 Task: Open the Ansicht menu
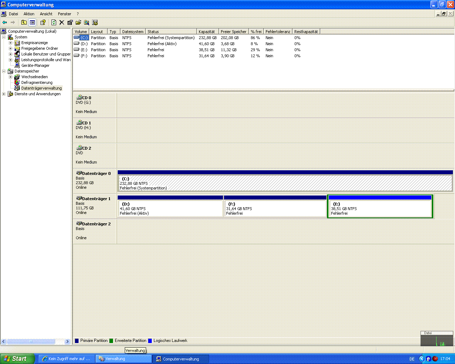pyautogui.click(x=46, y=14)
